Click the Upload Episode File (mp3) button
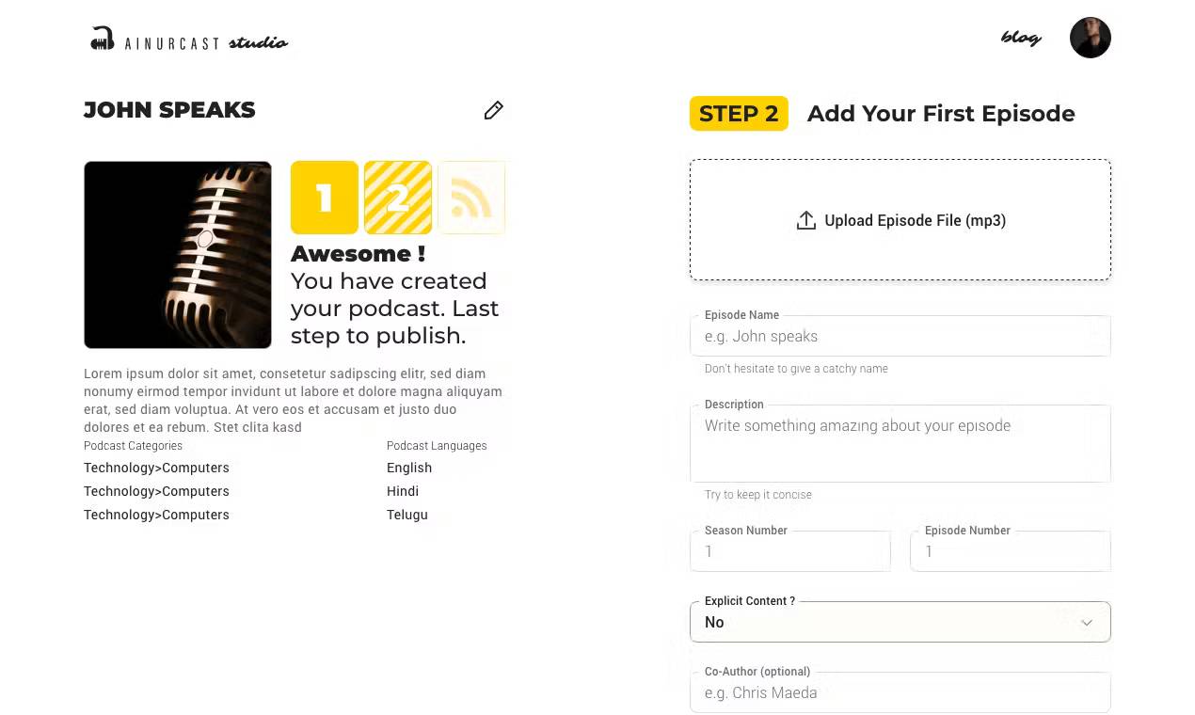The width and height of the screenshot is (1195, 715). (900, 220)
